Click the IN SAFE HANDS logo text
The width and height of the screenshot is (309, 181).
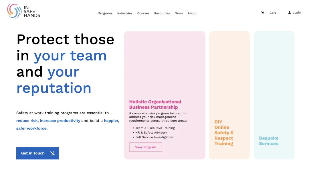pos(32,11)
